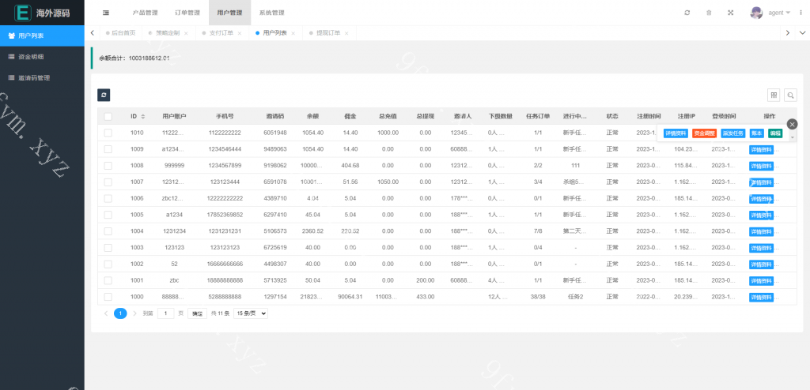Click the 海外源码 logo
810x390 pixels.
click(x=43, y=13)
